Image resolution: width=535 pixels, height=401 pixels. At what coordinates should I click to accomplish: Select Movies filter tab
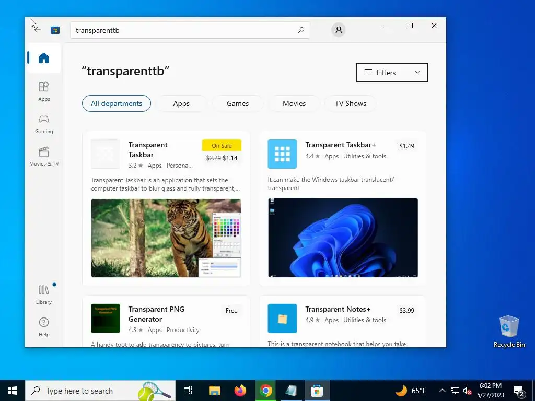pyautogui.click(x=294, y=103)
